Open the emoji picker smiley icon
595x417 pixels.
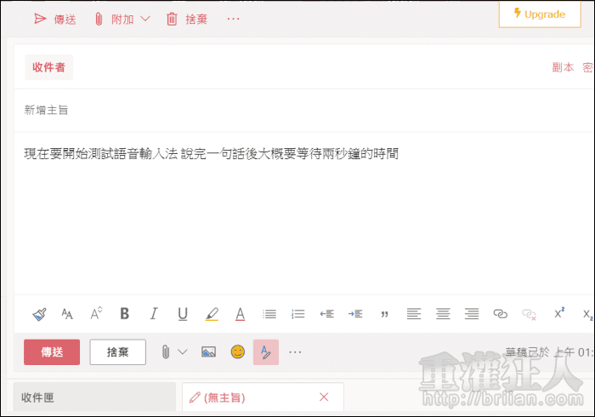pyautogui.click(x=238, y=351)
